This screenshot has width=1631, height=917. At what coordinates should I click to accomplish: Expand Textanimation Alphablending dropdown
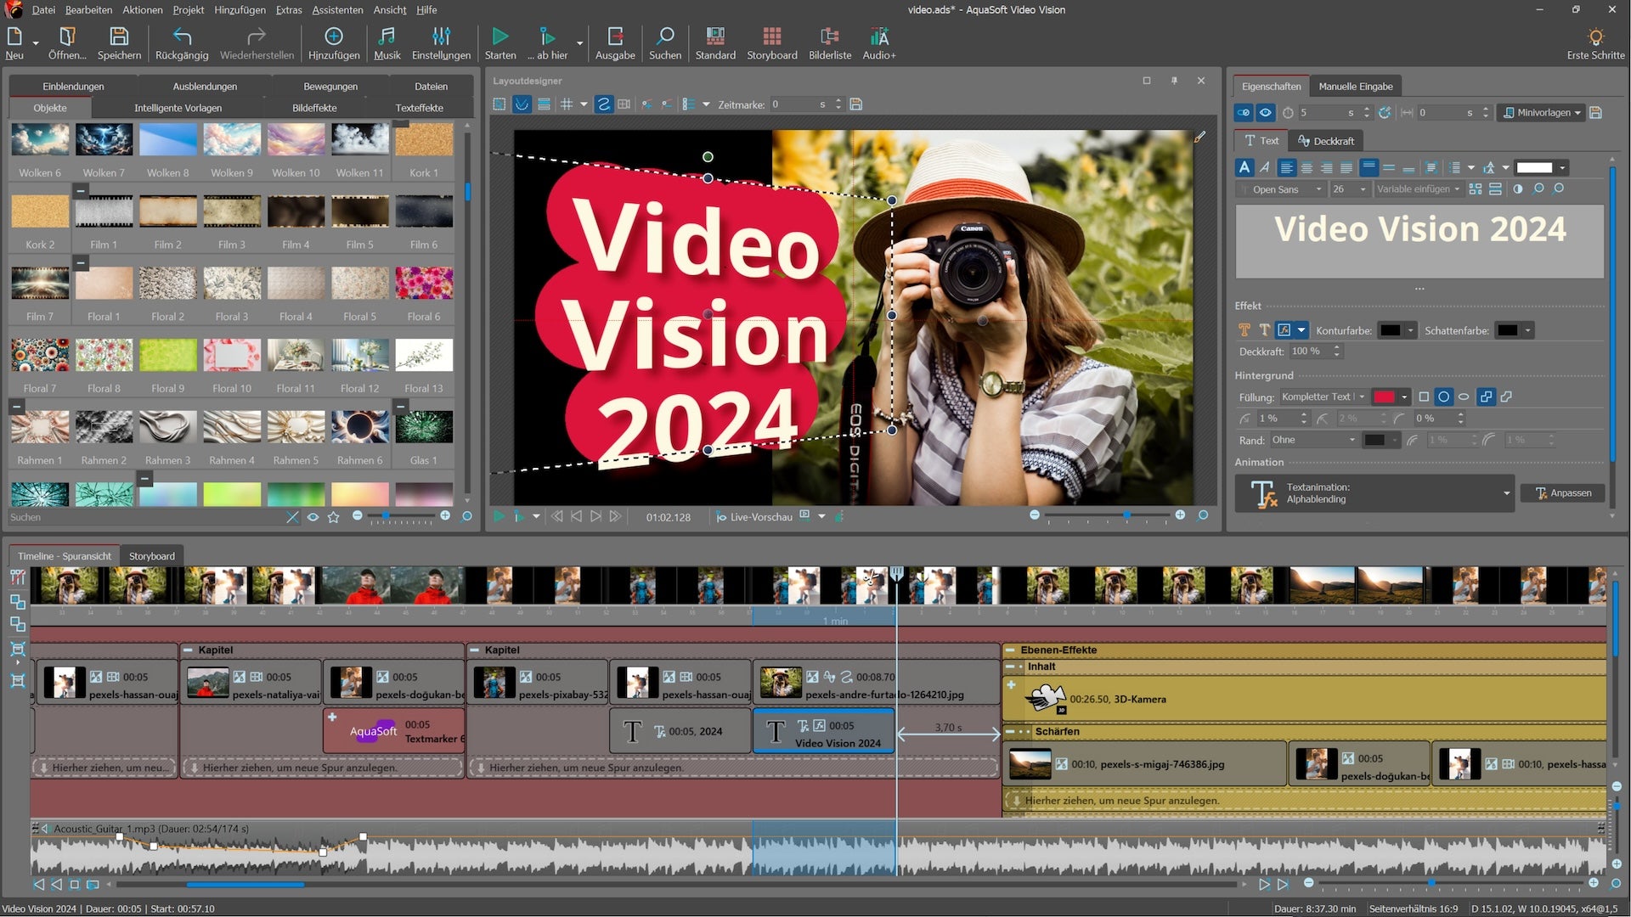[x=1506, y=493]
